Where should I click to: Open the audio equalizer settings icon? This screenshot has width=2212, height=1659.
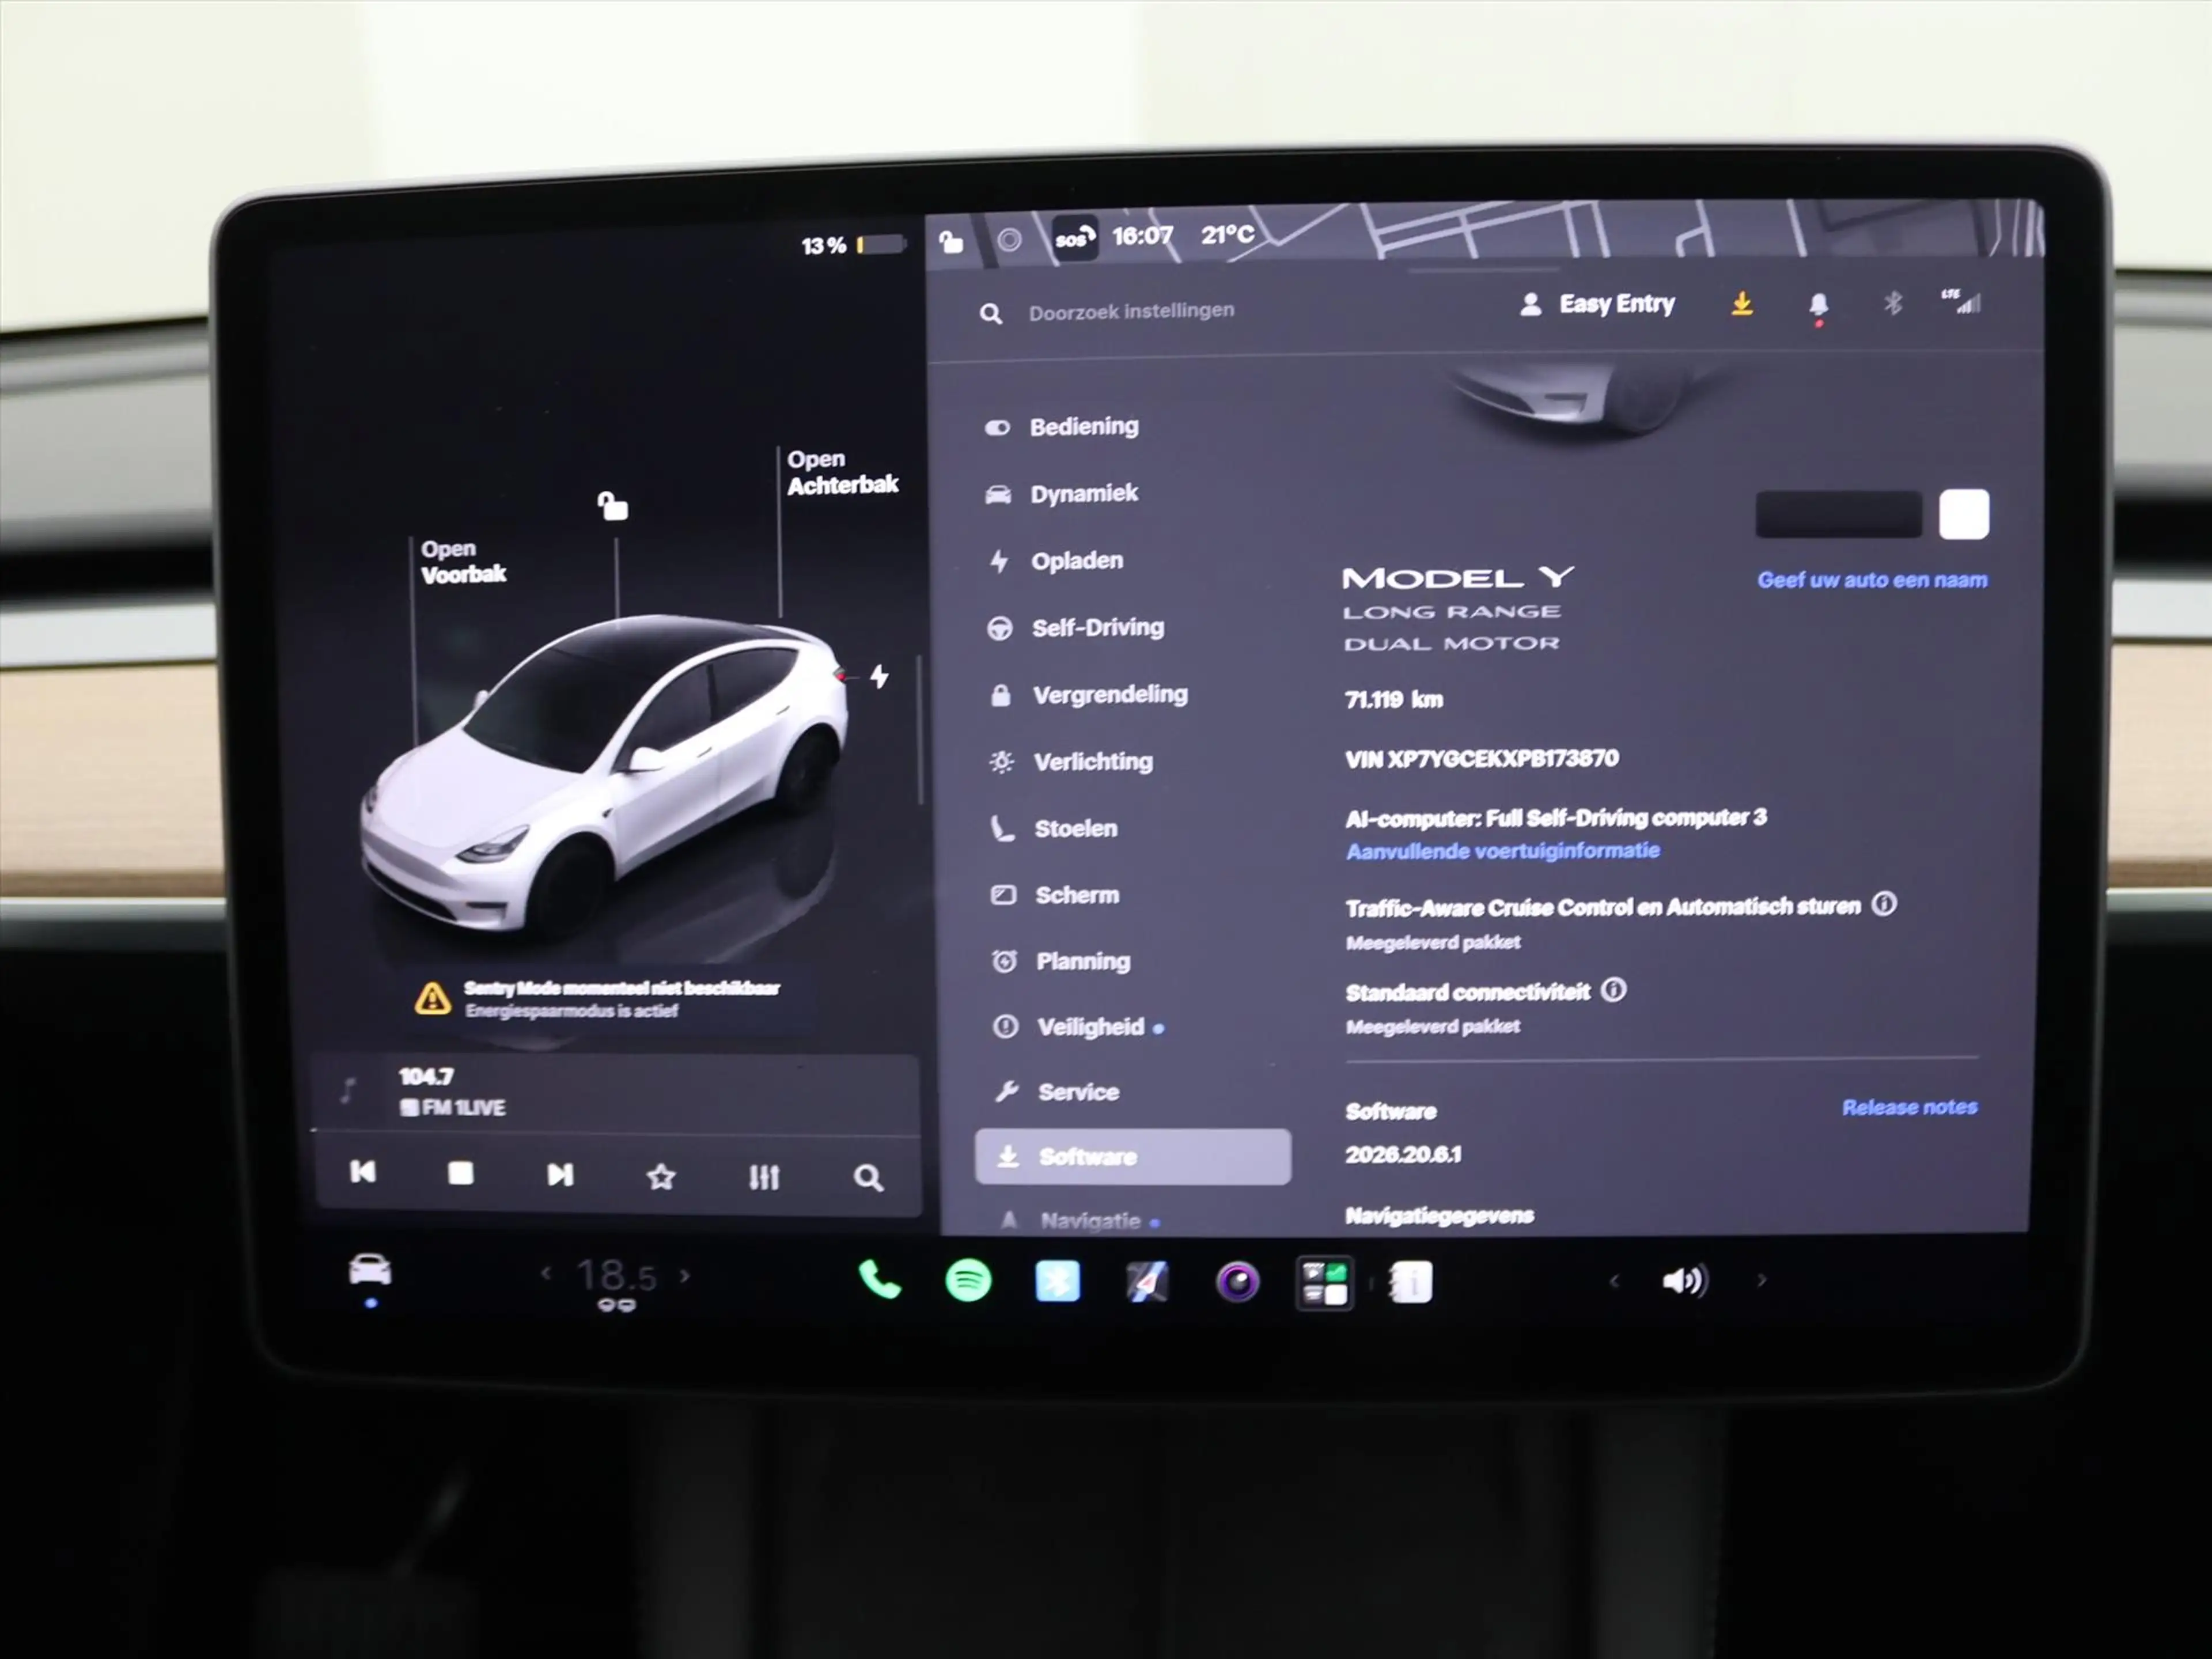click(764, 1177)
